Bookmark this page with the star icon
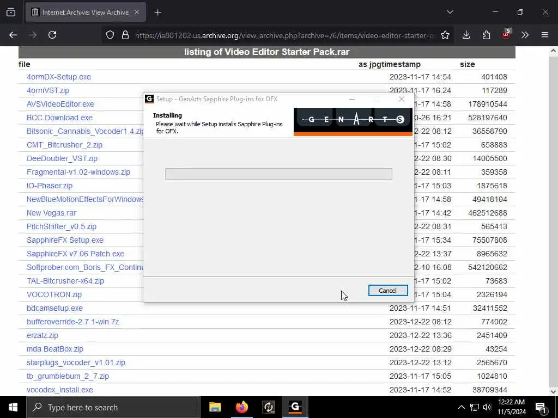 445,35
